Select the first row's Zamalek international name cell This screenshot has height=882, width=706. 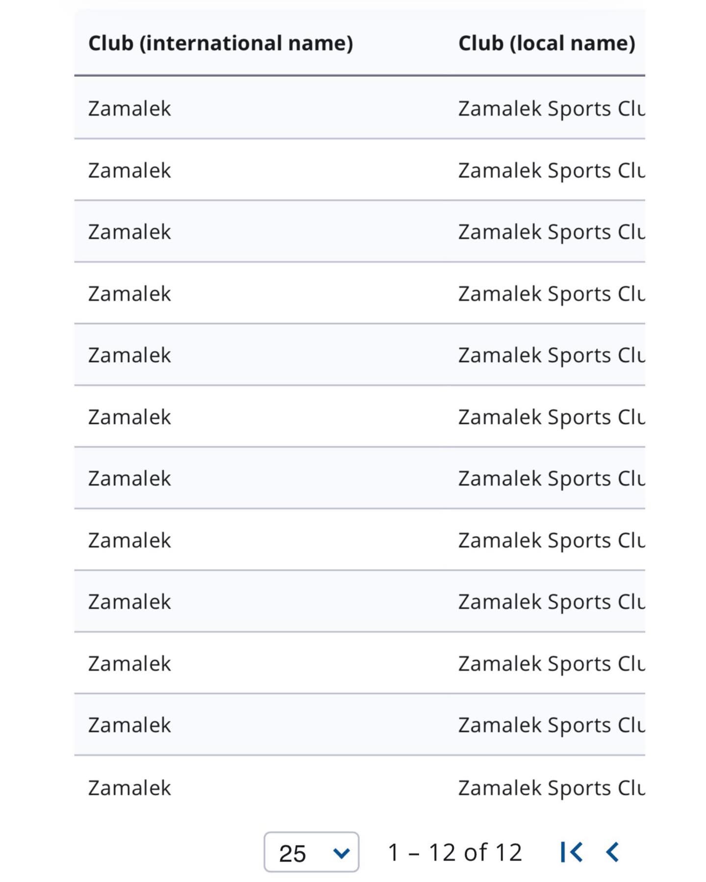point(130,108)
